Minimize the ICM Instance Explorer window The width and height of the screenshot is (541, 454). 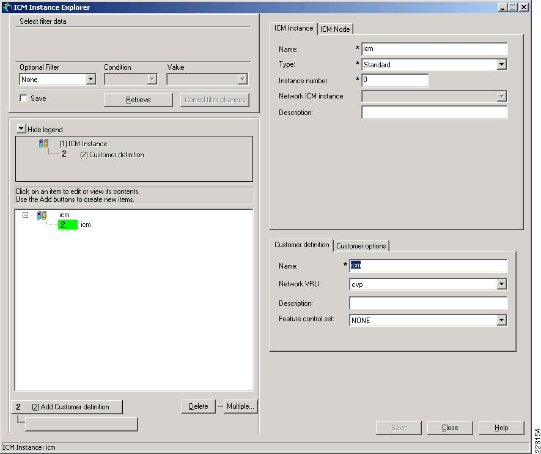[502, 7]
